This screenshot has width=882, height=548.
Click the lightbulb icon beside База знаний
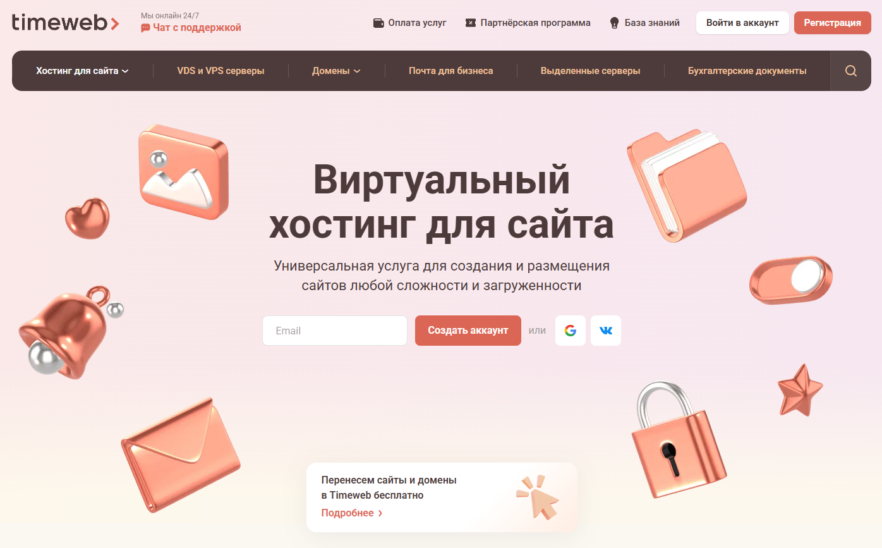[613, 23]
